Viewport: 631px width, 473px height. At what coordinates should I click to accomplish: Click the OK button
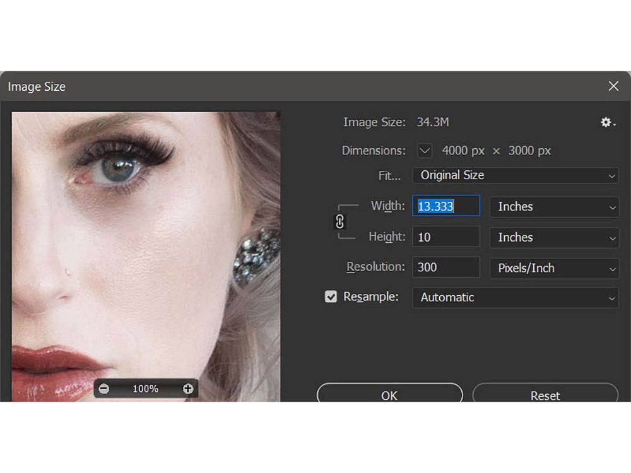point(389,393)
